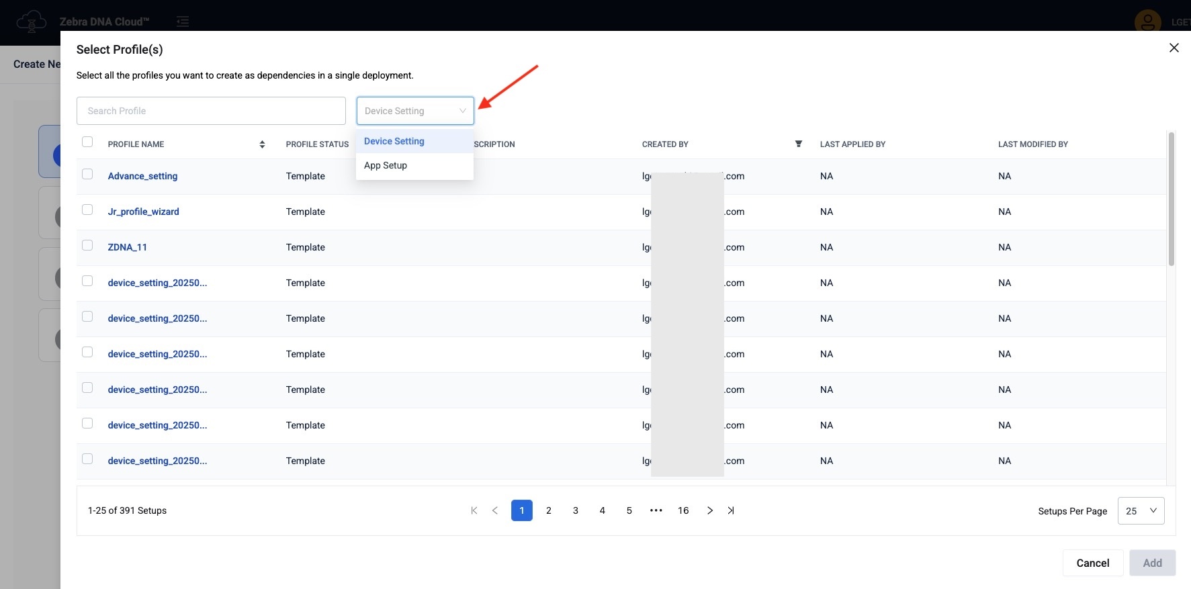Viewport: 1191px width, 589px height.
Task: Open the user account avatar icon
Action: coord(1147,22)
